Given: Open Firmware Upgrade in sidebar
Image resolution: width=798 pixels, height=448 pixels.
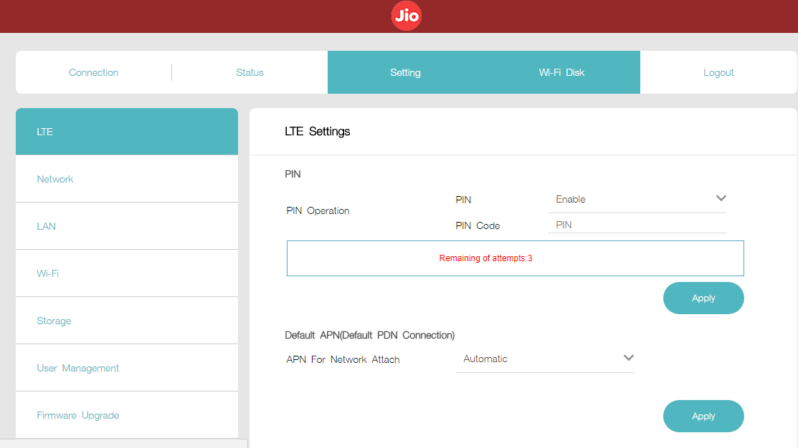Looking at the screenshot, I should [127, 415].
